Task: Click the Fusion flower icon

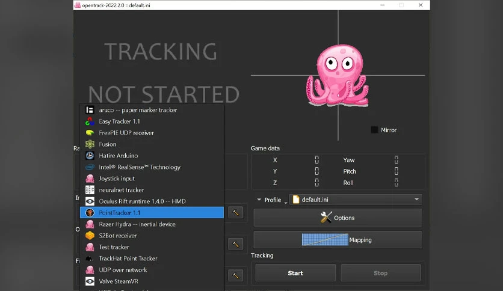Action: pyautogui.click(x=90, y=144)
